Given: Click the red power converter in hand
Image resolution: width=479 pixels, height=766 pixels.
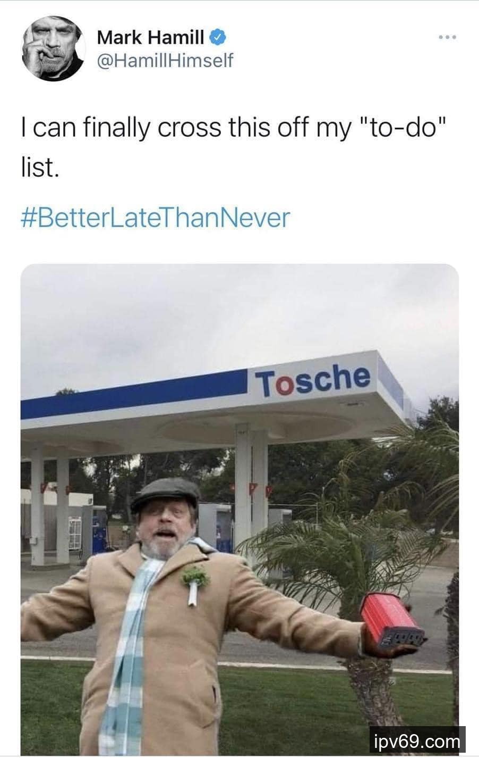Looking at the screenshot, I should tap(392, 620).
